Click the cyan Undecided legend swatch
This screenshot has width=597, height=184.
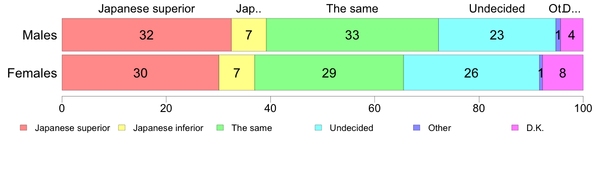click(x=319, y=128)
